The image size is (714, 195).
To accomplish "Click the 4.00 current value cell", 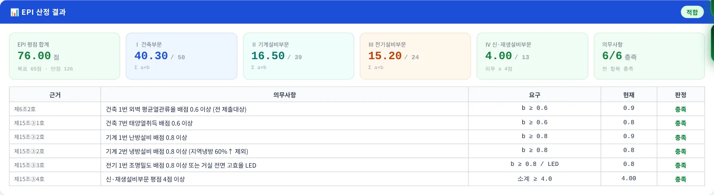I will [629, 178].
